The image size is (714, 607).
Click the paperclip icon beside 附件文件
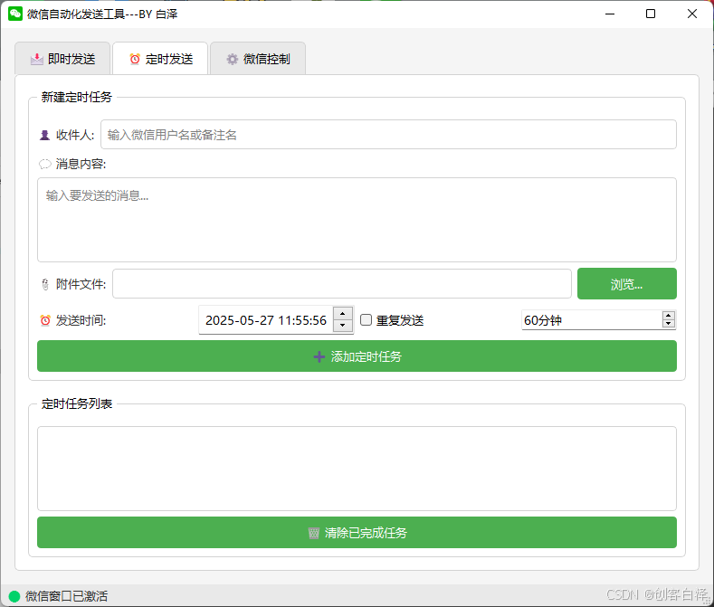[45, 284]
